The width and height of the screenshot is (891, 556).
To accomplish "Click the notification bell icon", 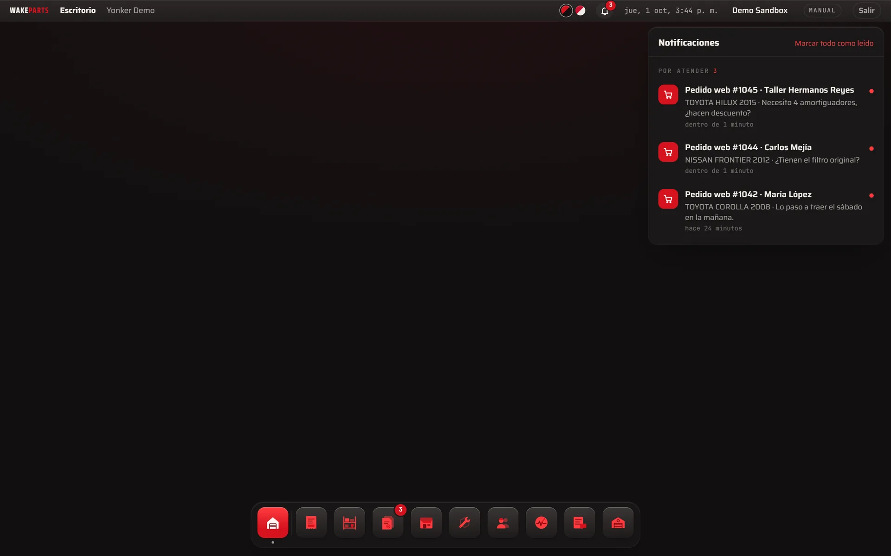I will click(x=605, y=11).
